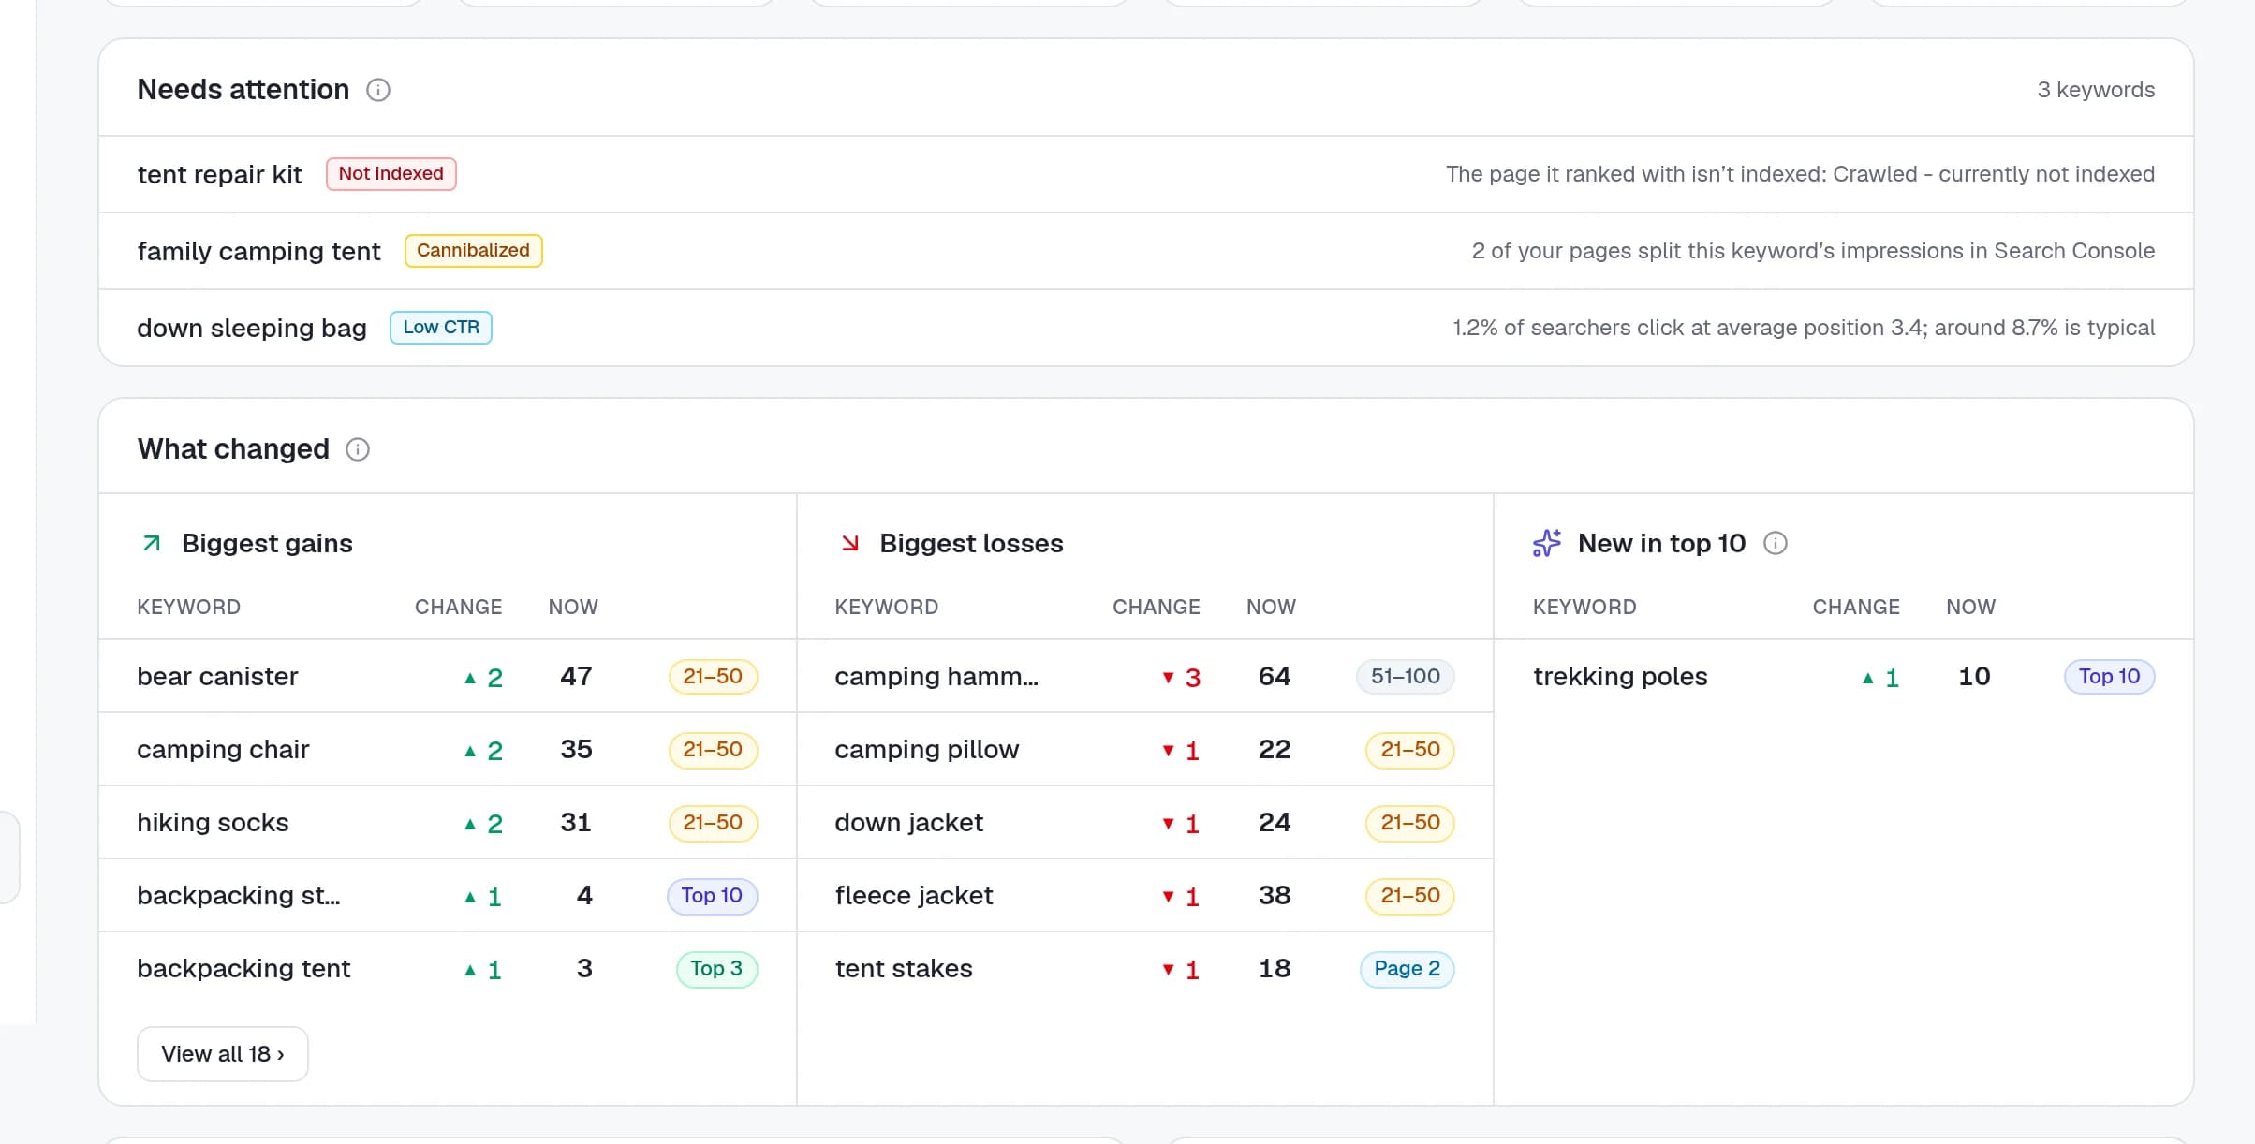Image resolution: width=2255 pixels, height=1144 pixels.
Task: Select the Biggest losses arrow icon
Action: point(850,543)
